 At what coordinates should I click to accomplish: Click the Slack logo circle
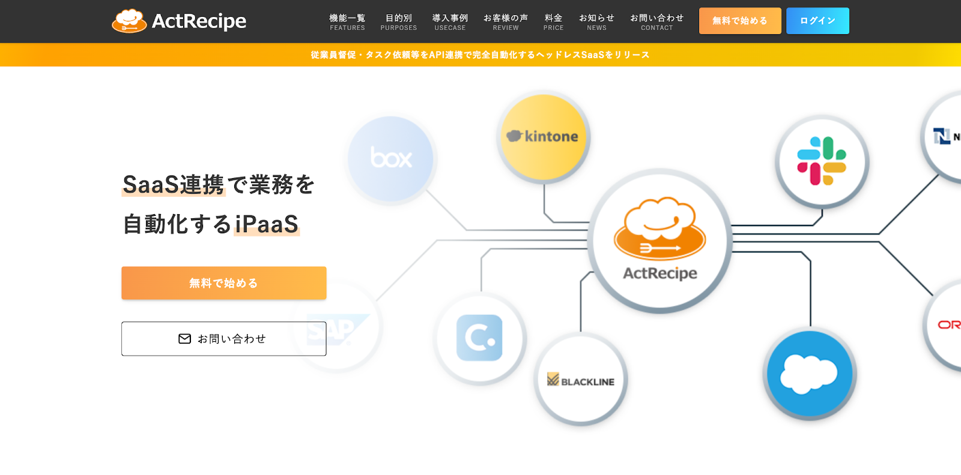(822, 161)
